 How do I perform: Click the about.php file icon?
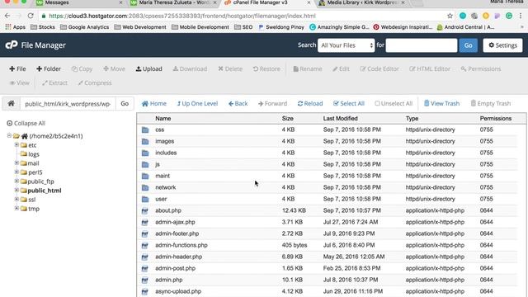145,211
